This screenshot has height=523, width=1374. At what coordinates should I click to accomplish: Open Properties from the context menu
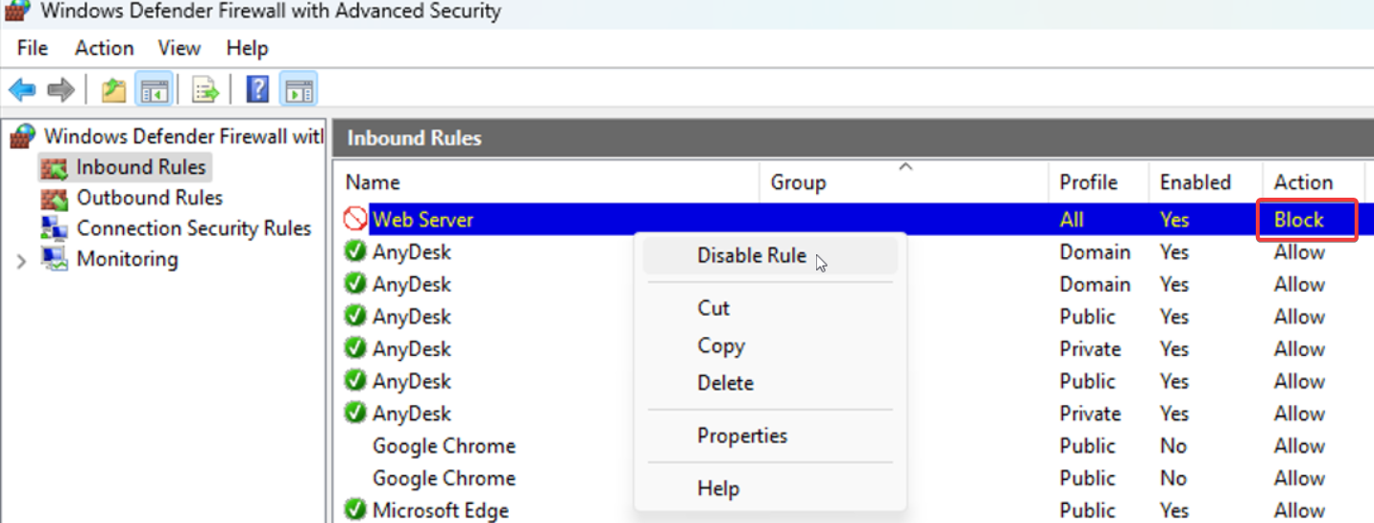tap(742, 436)
